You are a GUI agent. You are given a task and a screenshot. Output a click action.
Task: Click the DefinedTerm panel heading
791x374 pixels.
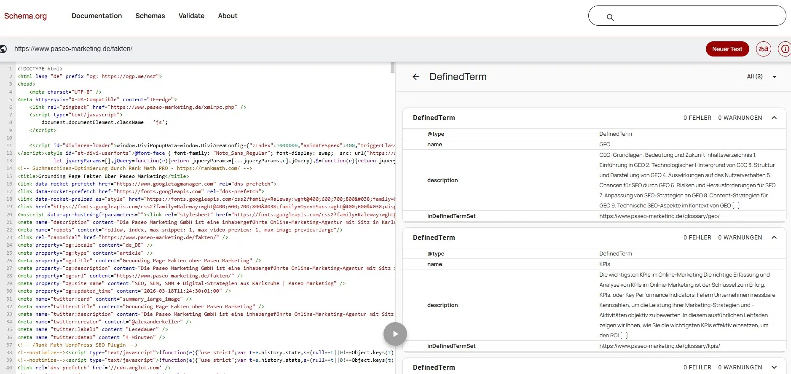pos(458,77)
